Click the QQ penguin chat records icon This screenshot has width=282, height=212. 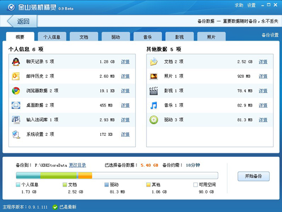tap(16, 62)
